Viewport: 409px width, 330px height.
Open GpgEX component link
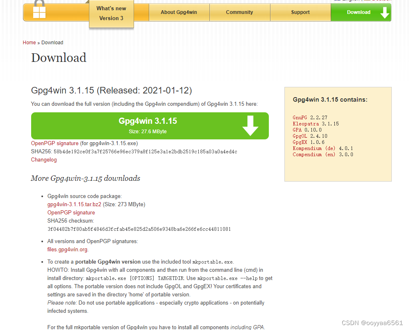[300, 142]
